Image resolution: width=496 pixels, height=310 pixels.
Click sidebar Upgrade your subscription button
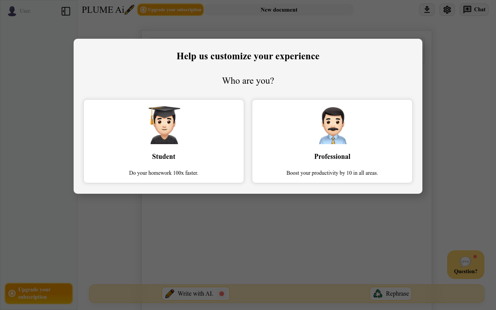(x=39, y=293)
